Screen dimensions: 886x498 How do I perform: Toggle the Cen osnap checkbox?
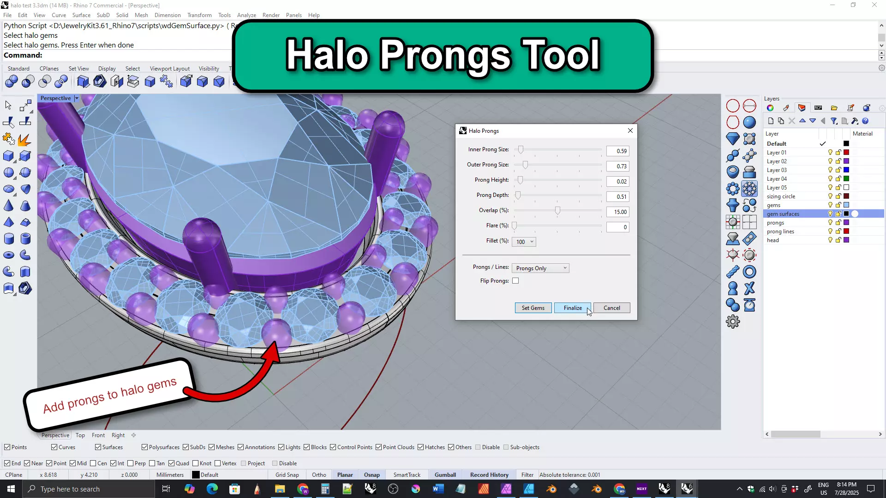tap(93, 463)
